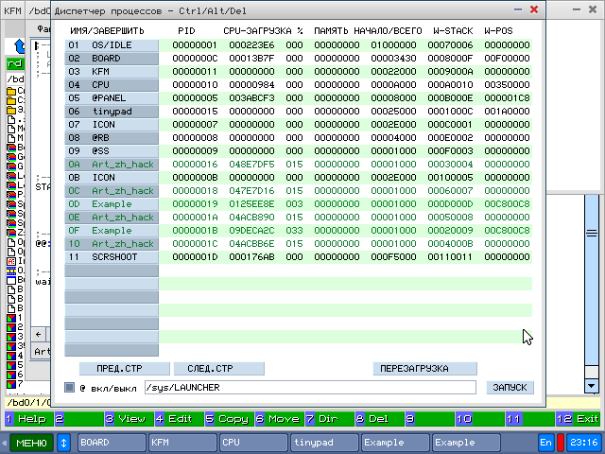
Task: Click the red CPU indicator in the tray
Action: click(x=560, y=442)
